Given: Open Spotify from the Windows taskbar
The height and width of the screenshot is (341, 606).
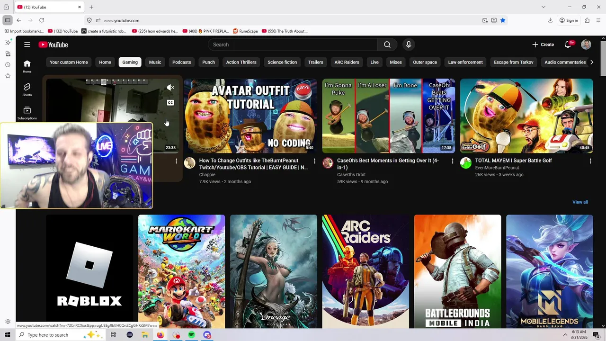Looking at the screenshot, I should pos(192,335).
